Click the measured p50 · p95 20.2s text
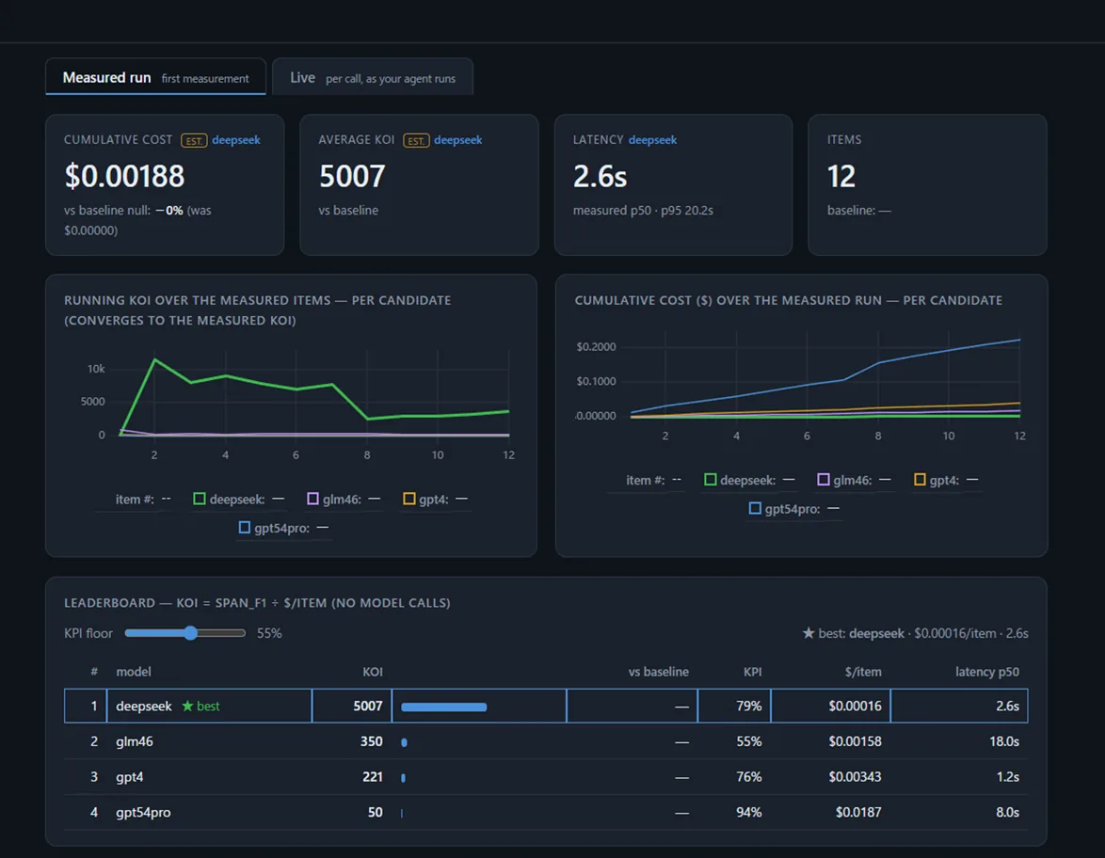The image size is (1105, 858). (643, 211)
